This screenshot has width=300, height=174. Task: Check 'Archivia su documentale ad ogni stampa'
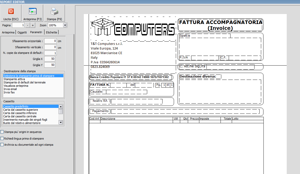2,145
